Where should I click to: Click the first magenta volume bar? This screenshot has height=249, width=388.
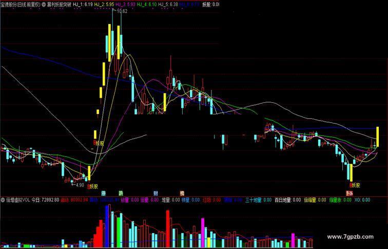(203, 233)
